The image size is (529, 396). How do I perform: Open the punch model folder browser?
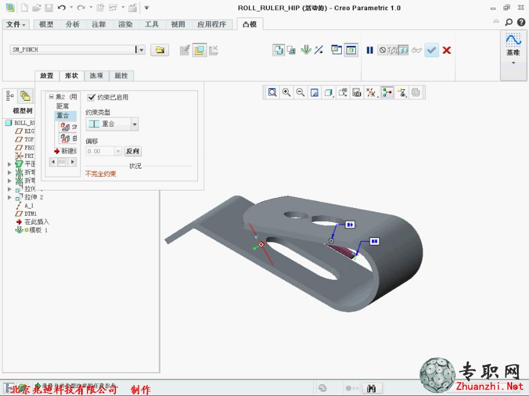159,50
